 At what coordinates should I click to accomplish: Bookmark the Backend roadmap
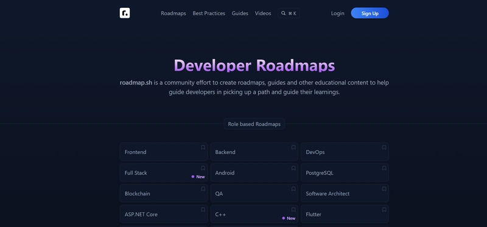pyautogui.click(x=293, y=147)
